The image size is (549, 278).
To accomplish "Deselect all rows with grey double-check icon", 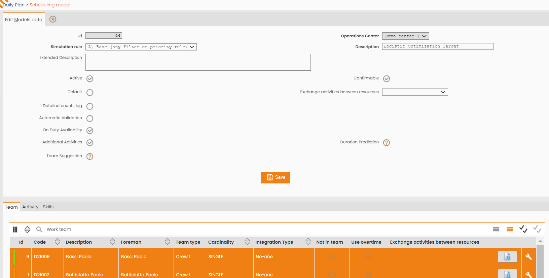I will tap(537, 229).
